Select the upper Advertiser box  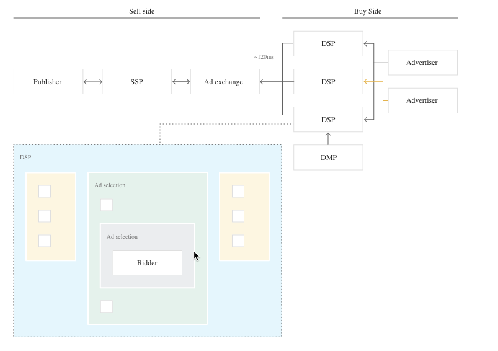(x=423, y=63)
